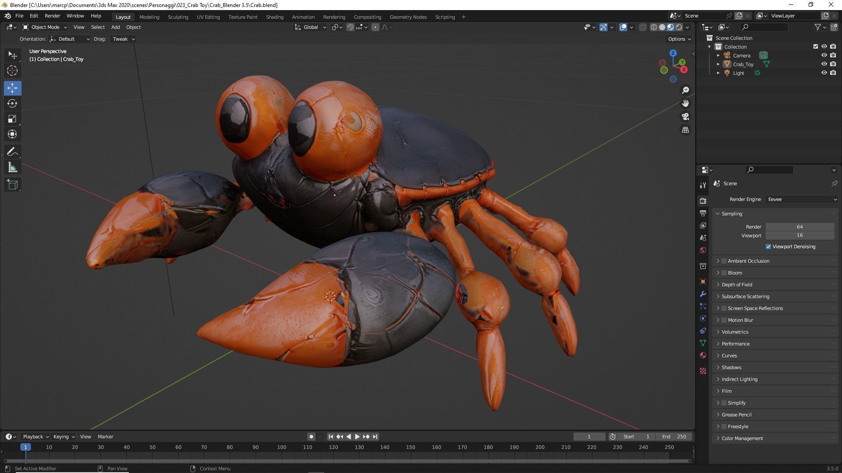The height and width of the screenshot is (473, 842).
Task: Switch to the Shading workspace tab
Action: point(275,17)
